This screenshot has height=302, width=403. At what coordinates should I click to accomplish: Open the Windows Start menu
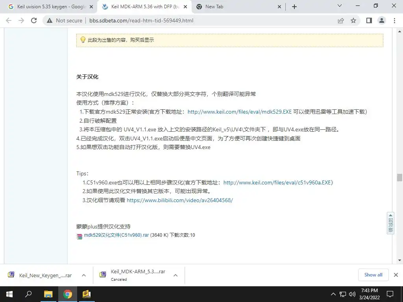[9, 294]
